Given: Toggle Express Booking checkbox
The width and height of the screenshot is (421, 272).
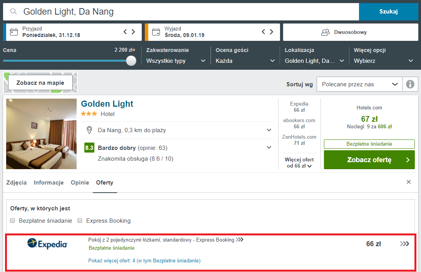Looking at the screenshot, I should 80,220.
